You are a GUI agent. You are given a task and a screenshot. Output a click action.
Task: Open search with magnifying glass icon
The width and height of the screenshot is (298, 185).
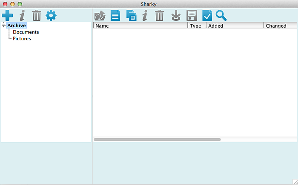pos(221,16)
